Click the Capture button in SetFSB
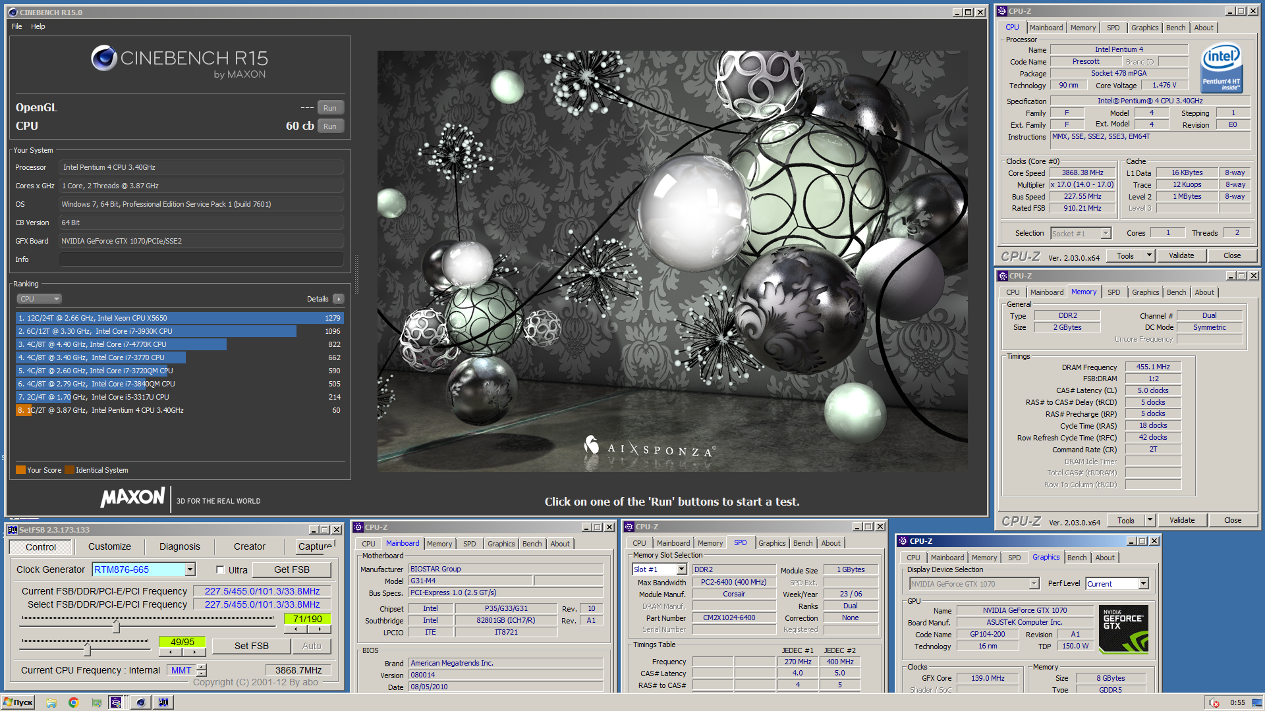1265x711 pixels. [315, 546]
